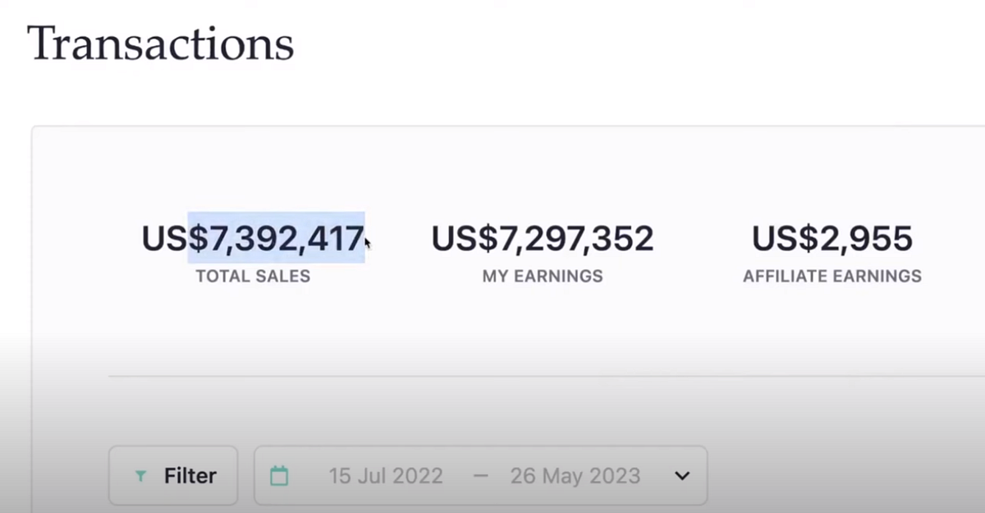Click the AFFILIATE EARNINGS label
This screenshot has height=513, width=985.
pos(832,277)
